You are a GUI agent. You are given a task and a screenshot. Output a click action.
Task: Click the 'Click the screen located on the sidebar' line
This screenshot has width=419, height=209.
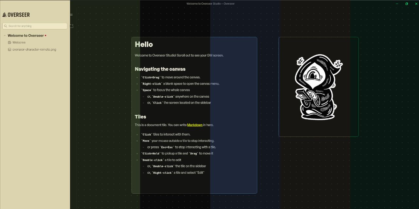pyautogui.click(x=179, y=103)
